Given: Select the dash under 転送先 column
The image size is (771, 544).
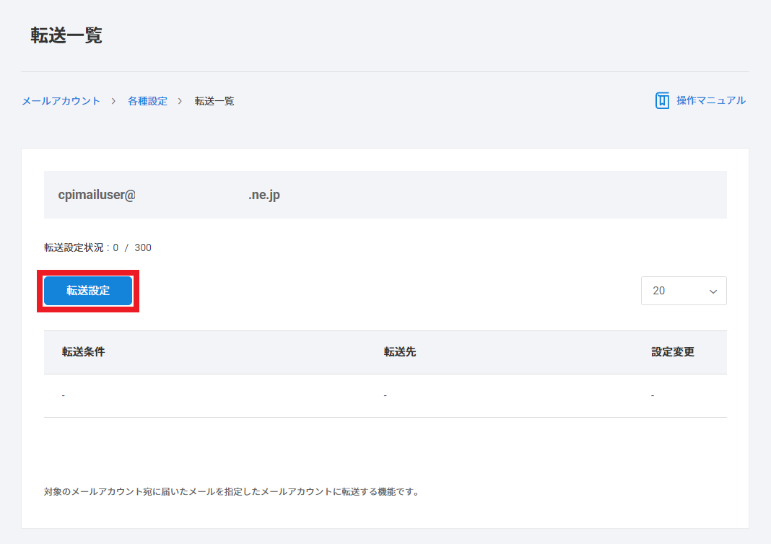Looking at the screenshot, I should coord(385,395).
